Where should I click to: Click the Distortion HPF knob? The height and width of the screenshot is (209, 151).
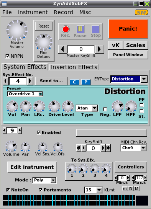(x=131, y=106)
